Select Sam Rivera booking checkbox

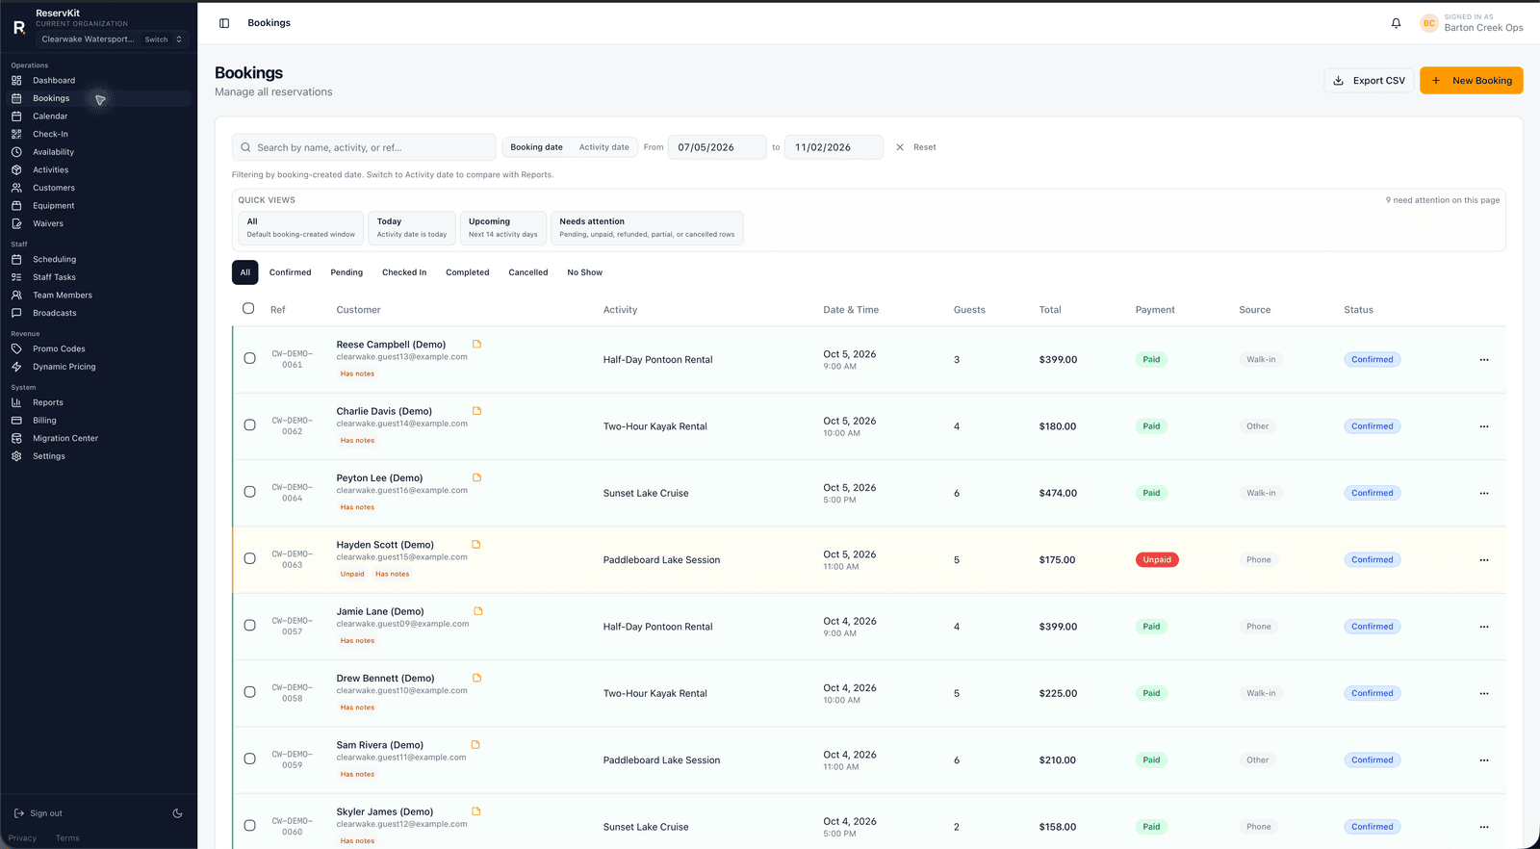(249, 759)
